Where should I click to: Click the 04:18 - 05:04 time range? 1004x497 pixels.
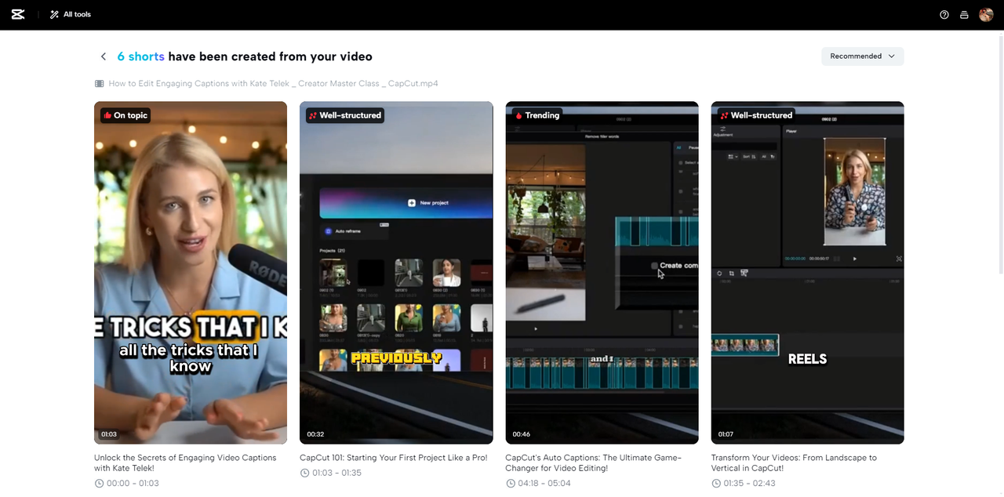[x=544, y=484]
